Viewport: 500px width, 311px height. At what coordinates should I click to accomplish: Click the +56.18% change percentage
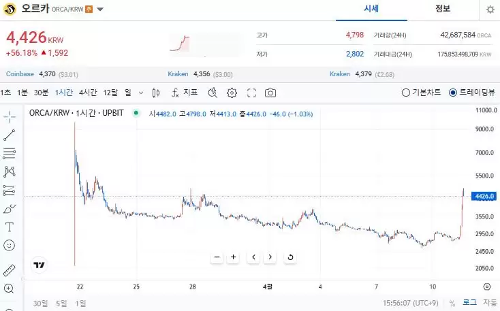click(22, 53)
